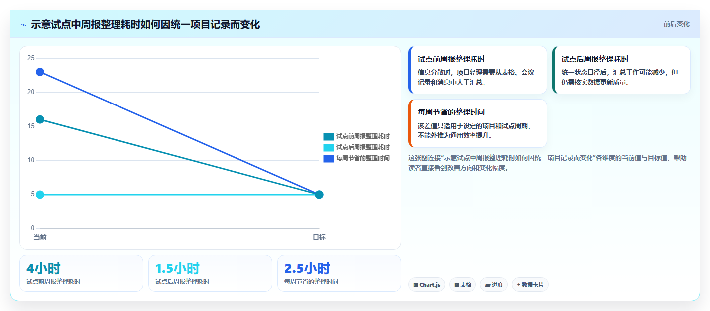710x311 pixels.
Task: Click the 试点前周报整理耗时 description card heading
Action: coord(452,59)
